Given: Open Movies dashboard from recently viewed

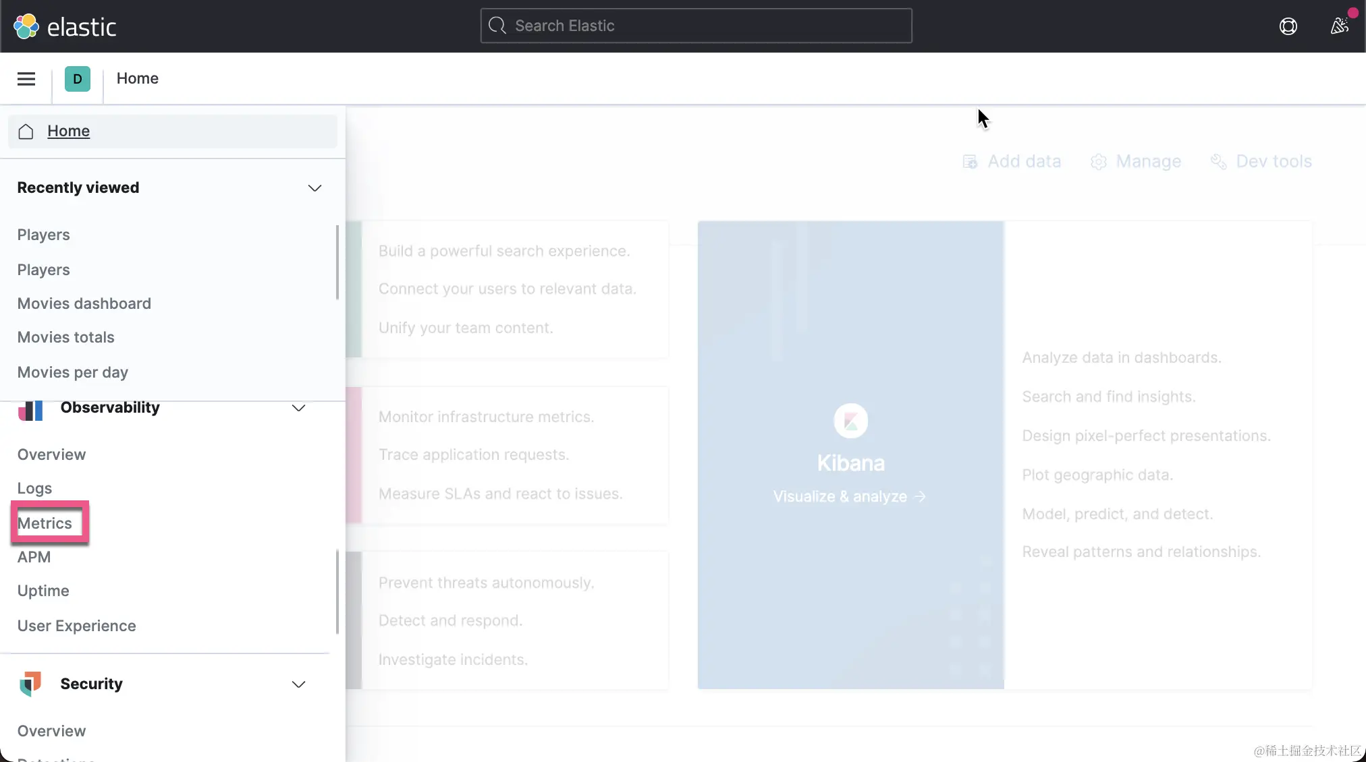Looking at the screenshot, I should click(84, 303).
